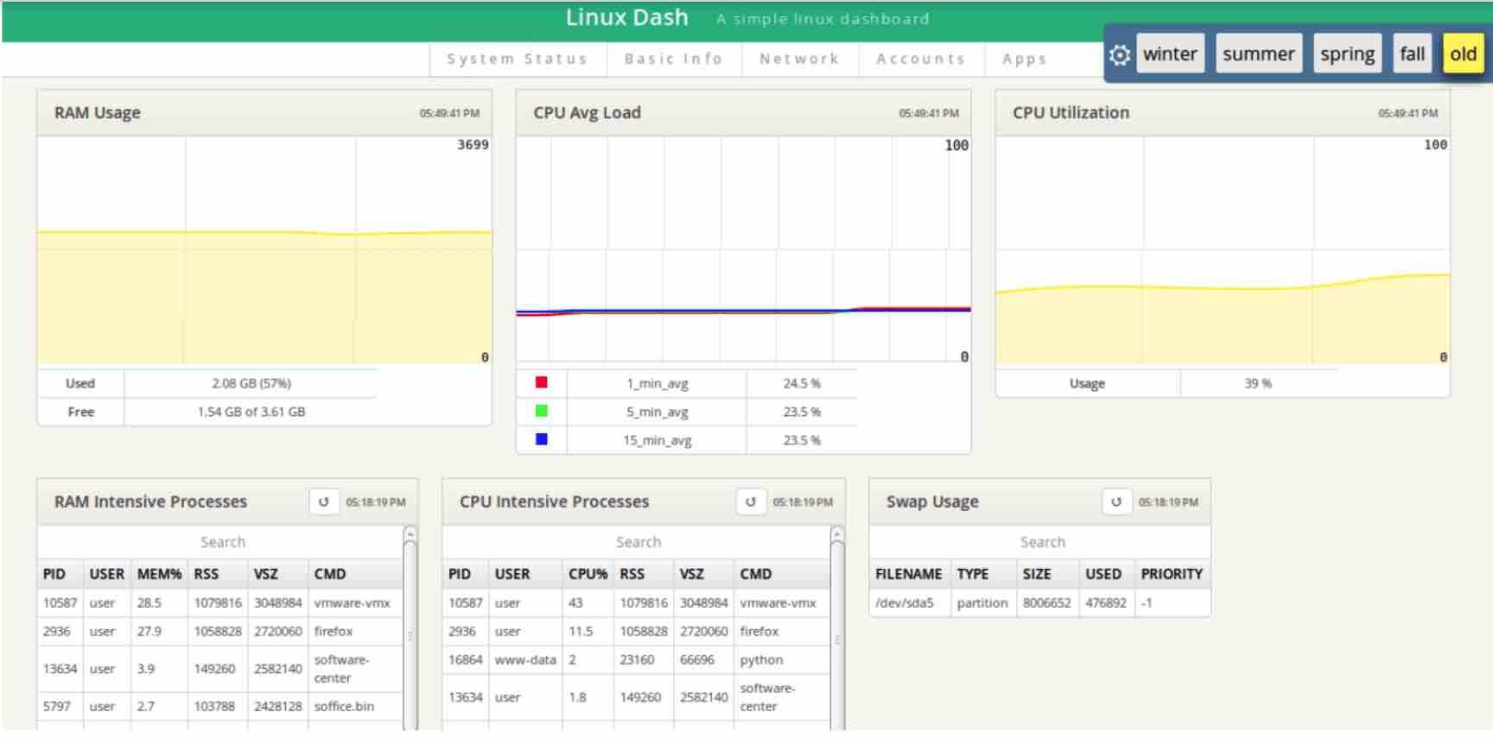Click the Linux Dash title
Viewport: 1493px width, 744px height.
(x=627, y=18)
